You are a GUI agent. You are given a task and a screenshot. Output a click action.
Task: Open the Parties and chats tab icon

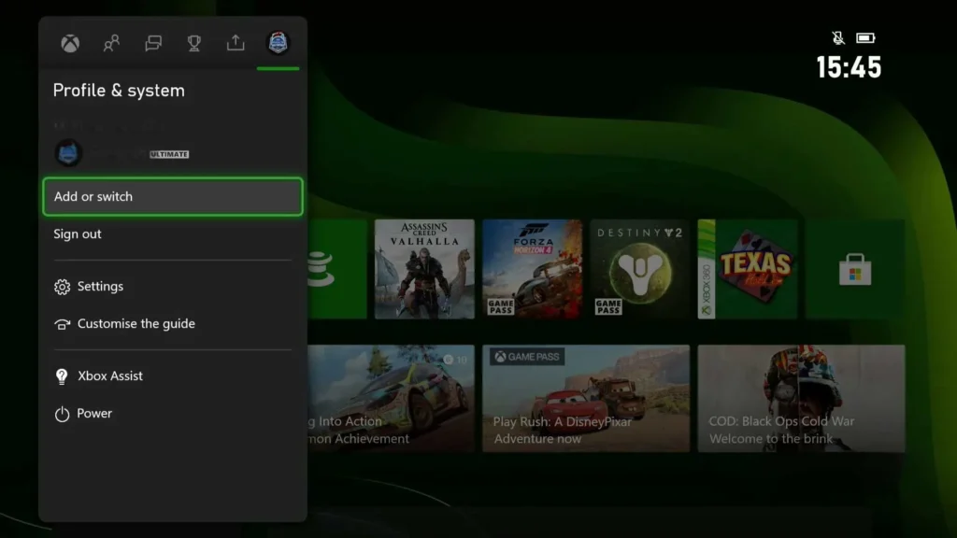coord(153,43)
